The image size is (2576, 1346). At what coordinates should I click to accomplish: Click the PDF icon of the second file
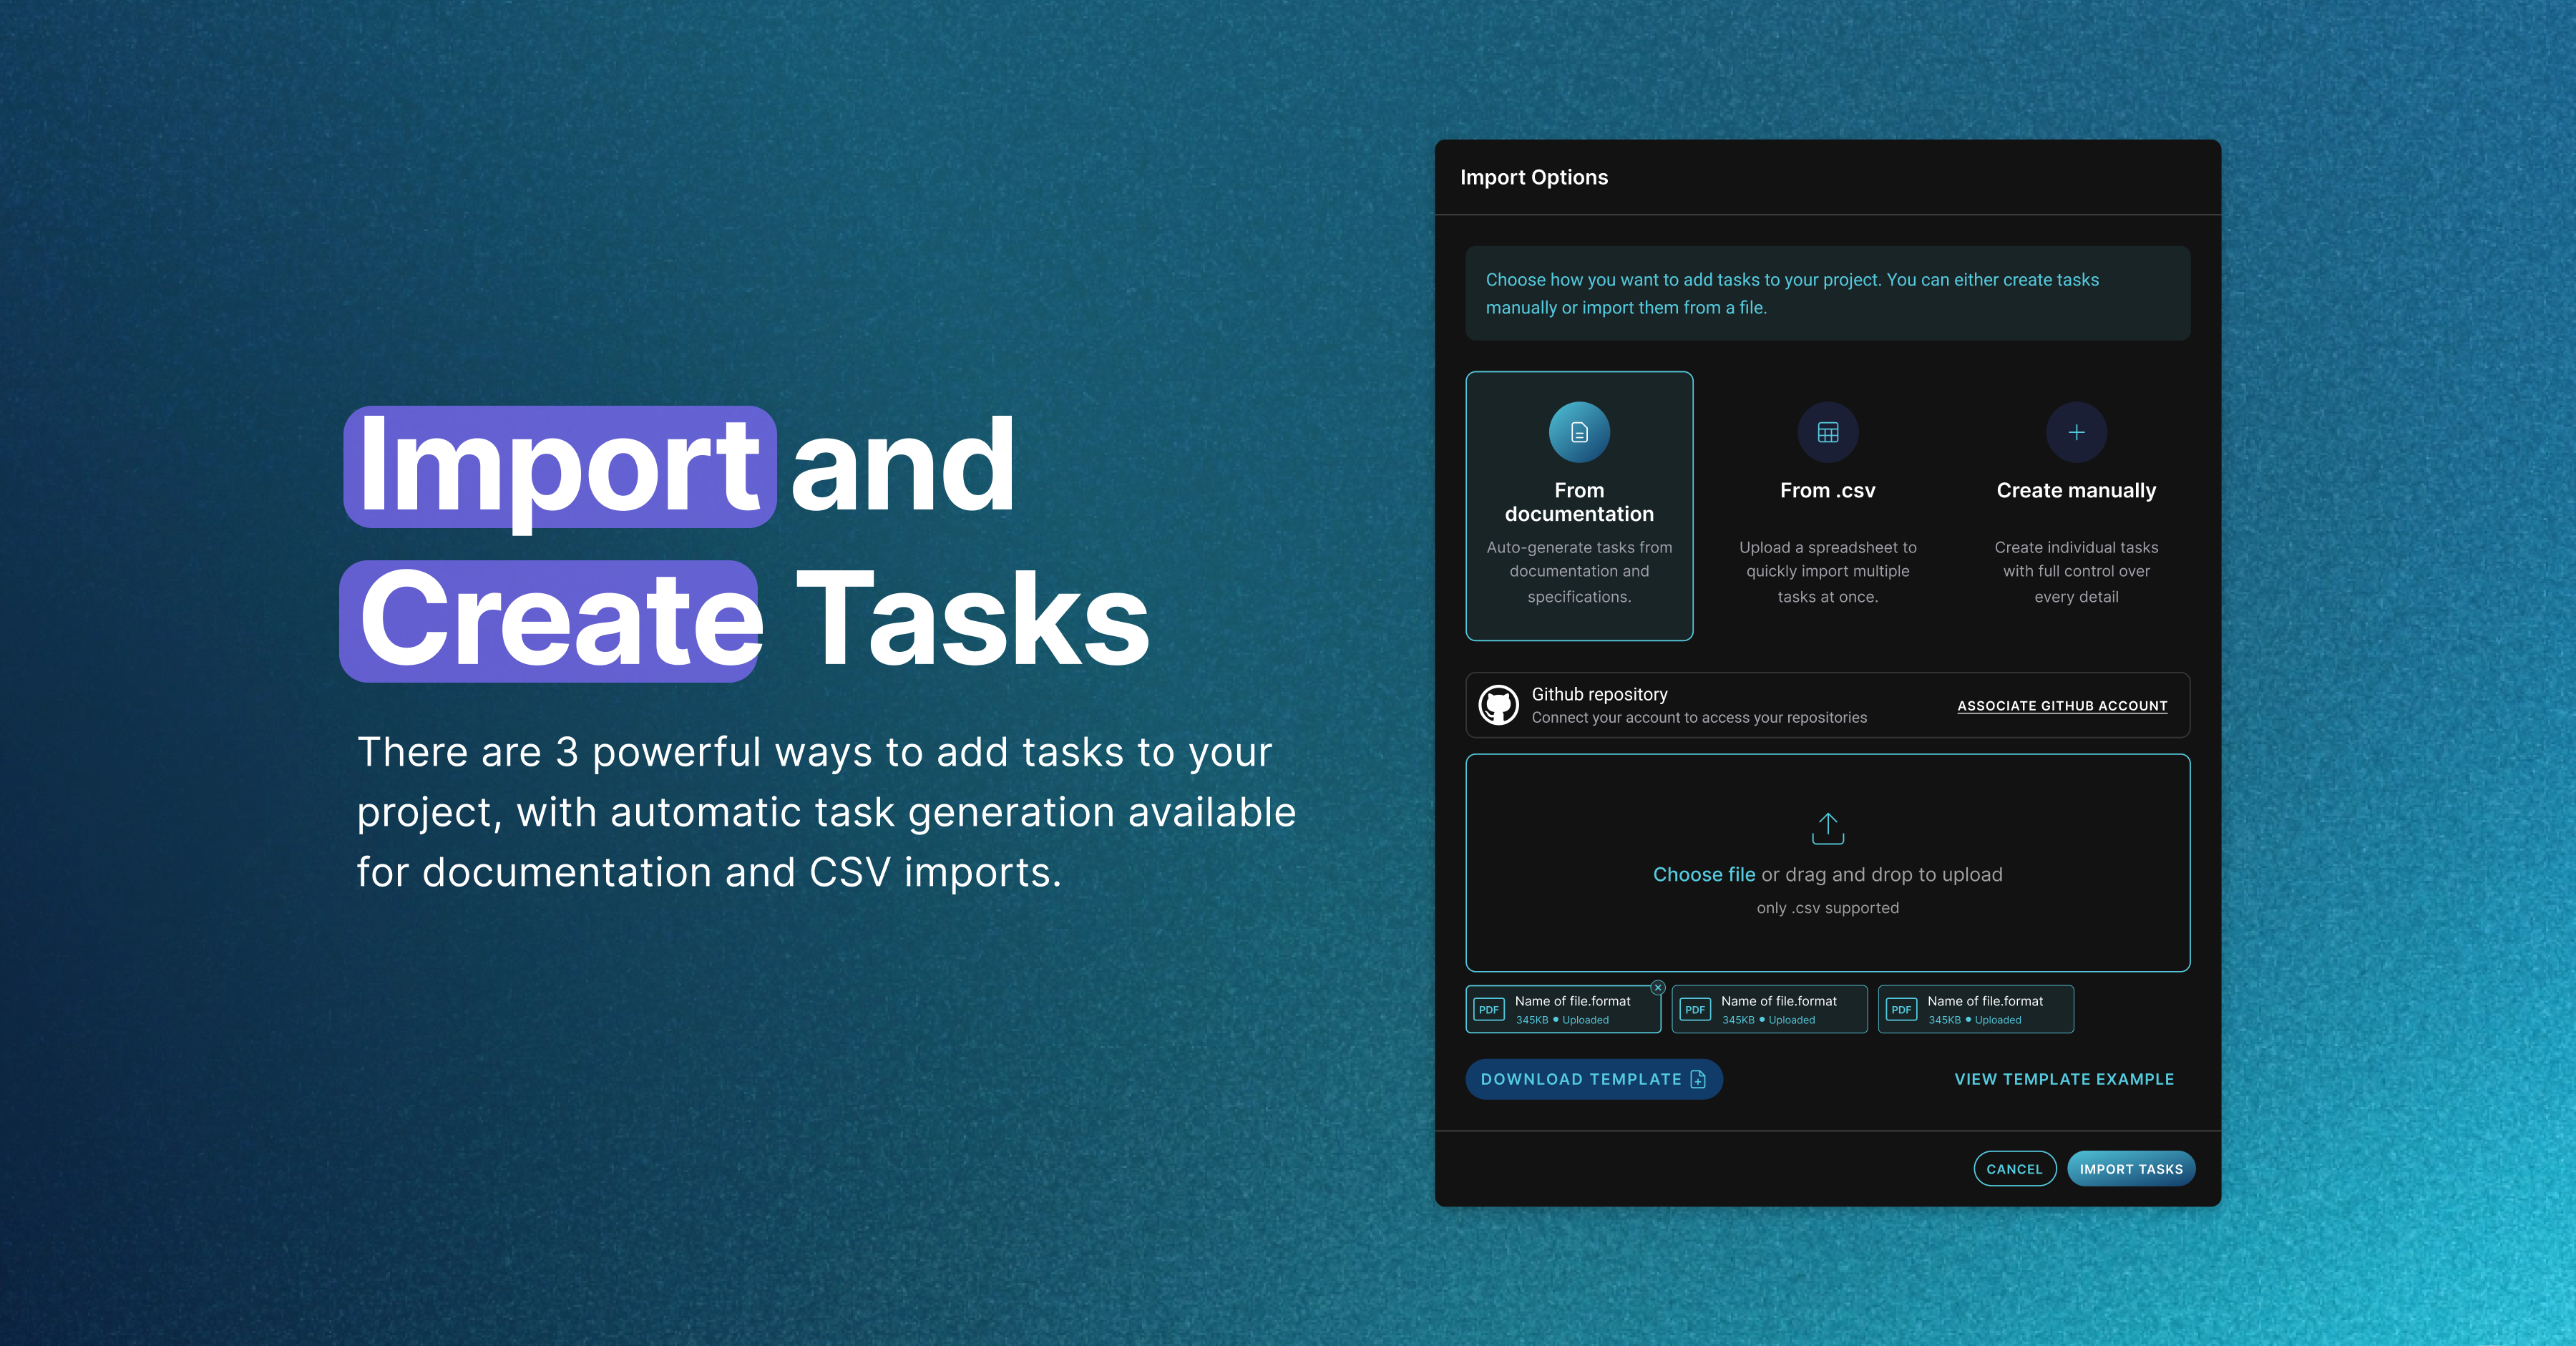[1695, 1009]
